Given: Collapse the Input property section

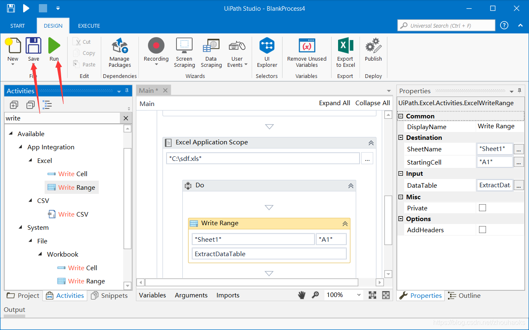Looking at the screenshot, I should (401, 174).
